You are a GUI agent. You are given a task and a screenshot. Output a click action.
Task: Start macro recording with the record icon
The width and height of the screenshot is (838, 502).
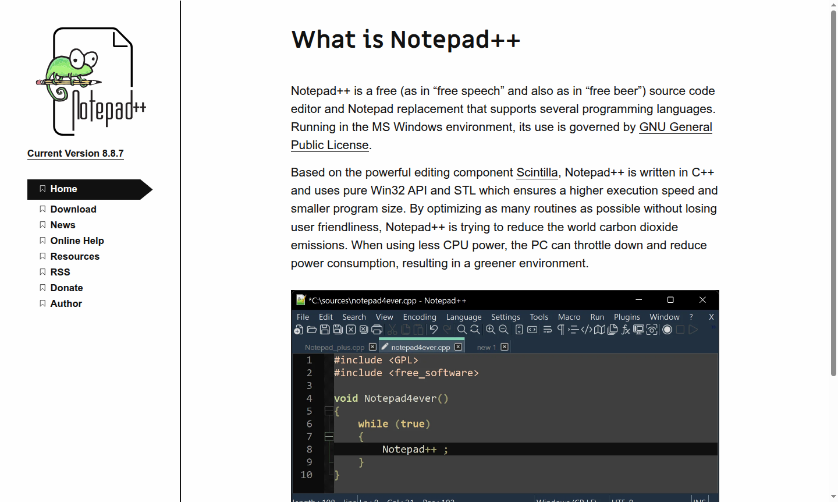click(x=667, y=329)
